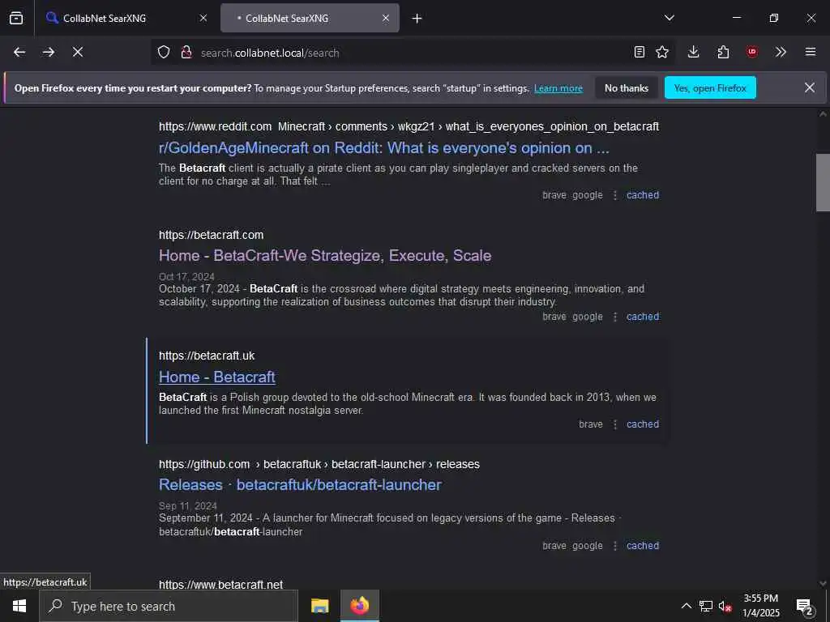The height and width of the screenshot is (622, 830).
Task: Open the network icon in the system tray
Action: (706, 606)
